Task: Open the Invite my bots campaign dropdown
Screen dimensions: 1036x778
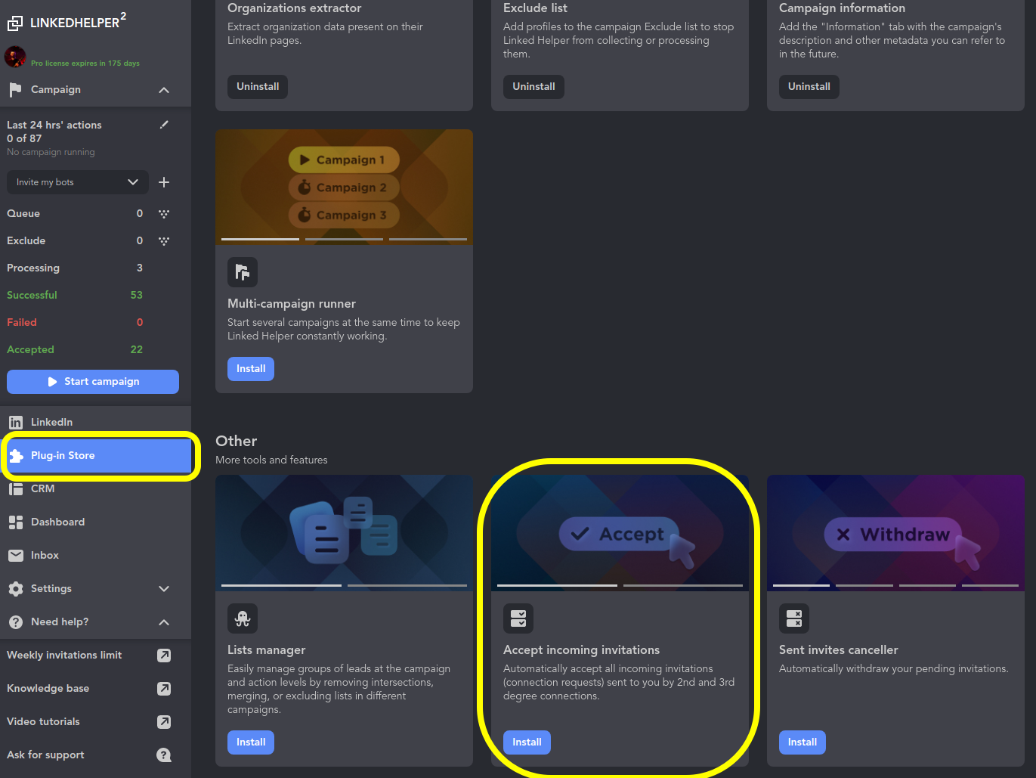Action: coord(77,182)
